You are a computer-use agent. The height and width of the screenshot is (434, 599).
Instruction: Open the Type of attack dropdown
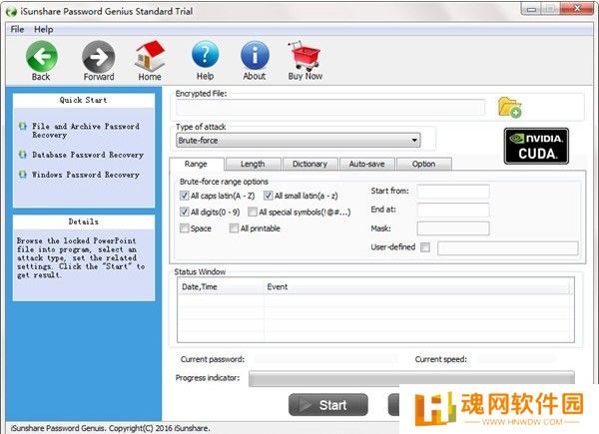coord(299,141)
